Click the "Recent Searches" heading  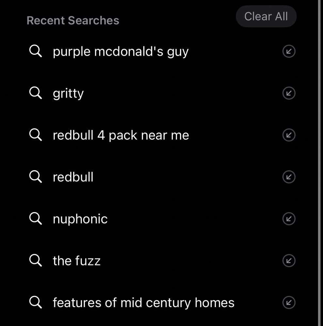tap(73, 20)
